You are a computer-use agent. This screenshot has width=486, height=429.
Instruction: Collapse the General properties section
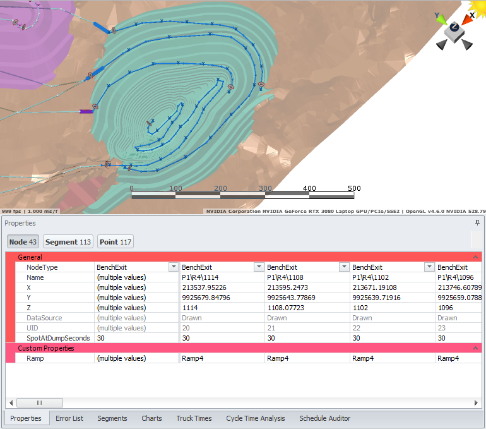point(476,257)
